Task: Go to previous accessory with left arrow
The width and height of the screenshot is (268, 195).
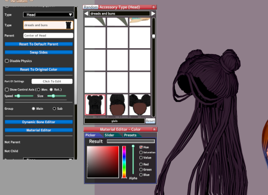Action: (x=86, y=13)
